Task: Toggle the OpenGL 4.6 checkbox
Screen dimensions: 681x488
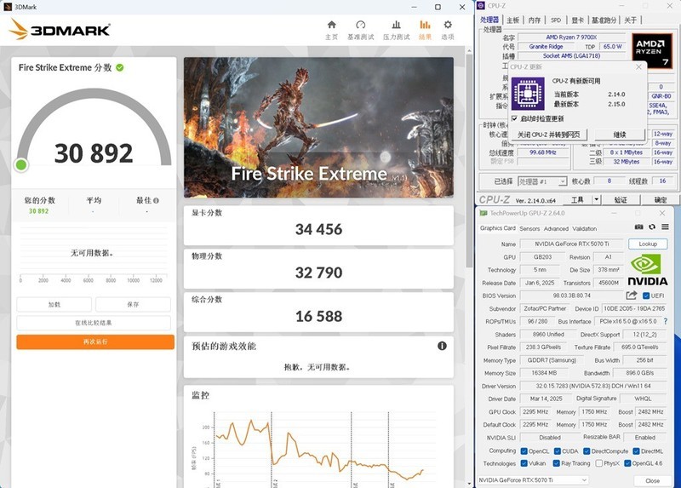Action: (x=627, y=463)
